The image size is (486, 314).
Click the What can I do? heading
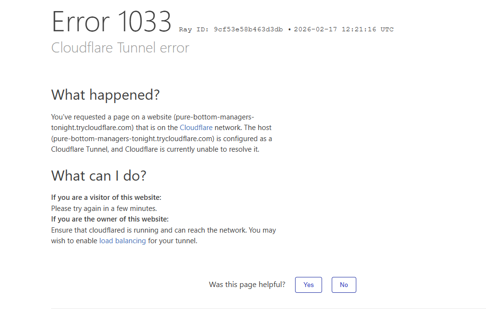(x=98, y=176)
